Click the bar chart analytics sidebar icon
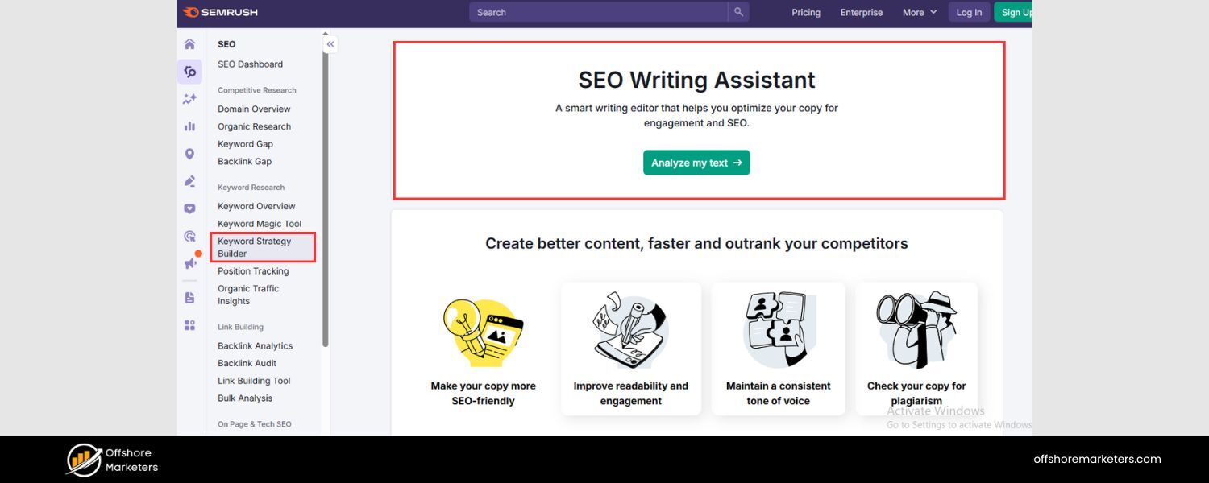The width and height of the screenshot is (1209, 483). coord(189,126)
